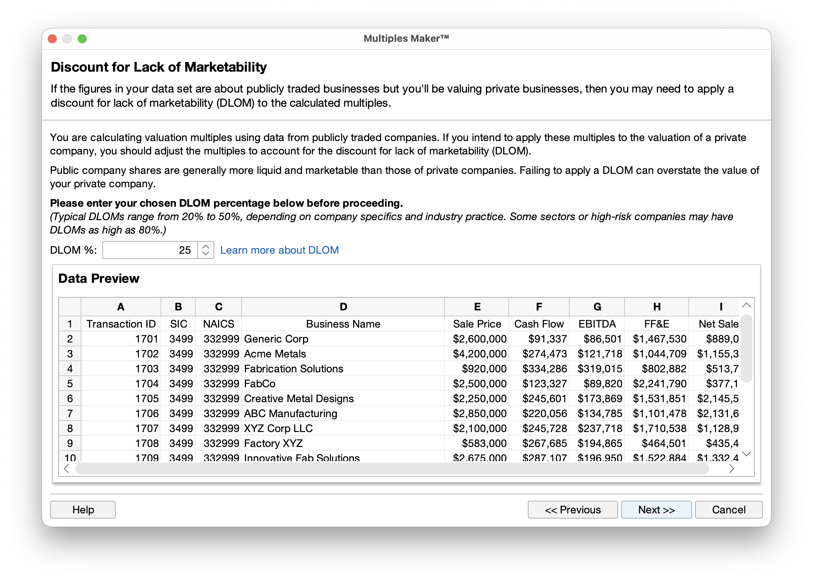Click the left arrow of the horizontal scrollbar
813x582 pixels.
pyautogui.click(x=66, y=469)
